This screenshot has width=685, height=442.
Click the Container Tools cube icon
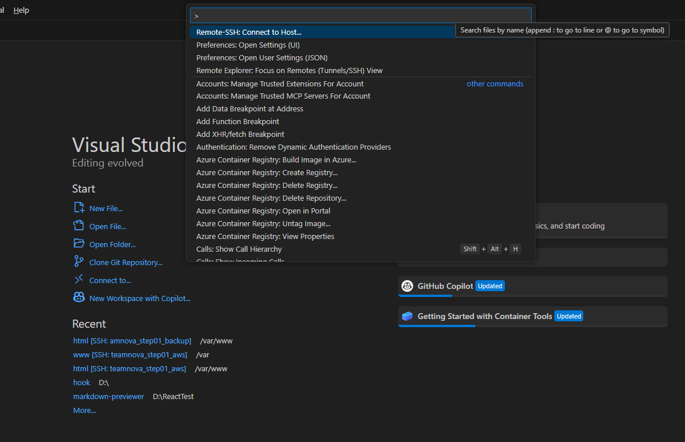pos(407,316)
